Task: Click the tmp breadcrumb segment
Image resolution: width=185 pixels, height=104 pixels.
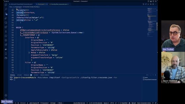Action: [11, 7]
